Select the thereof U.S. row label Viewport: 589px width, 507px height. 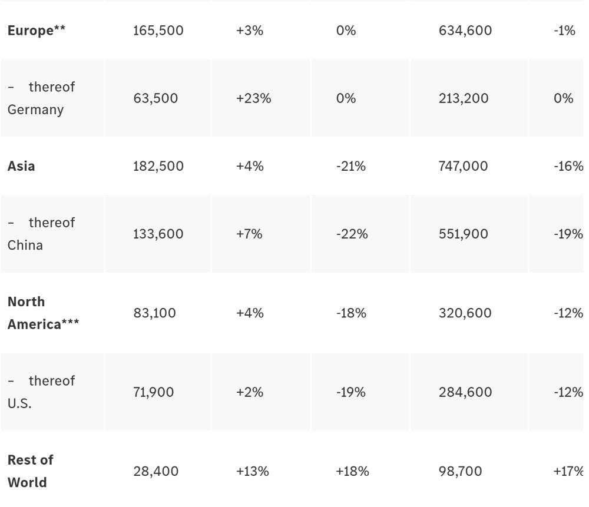click(41, 392)
